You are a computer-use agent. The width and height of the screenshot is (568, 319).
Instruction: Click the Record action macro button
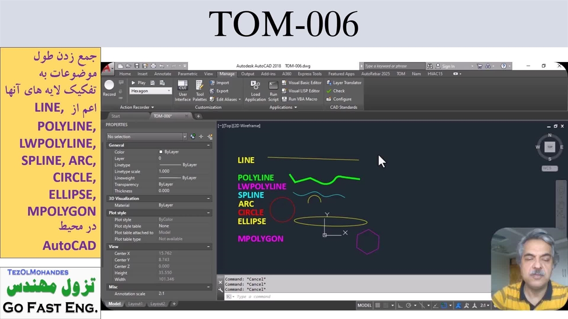pos(109,87)
